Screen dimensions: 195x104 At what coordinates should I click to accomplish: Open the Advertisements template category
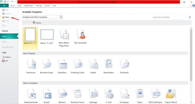[31, 96]
